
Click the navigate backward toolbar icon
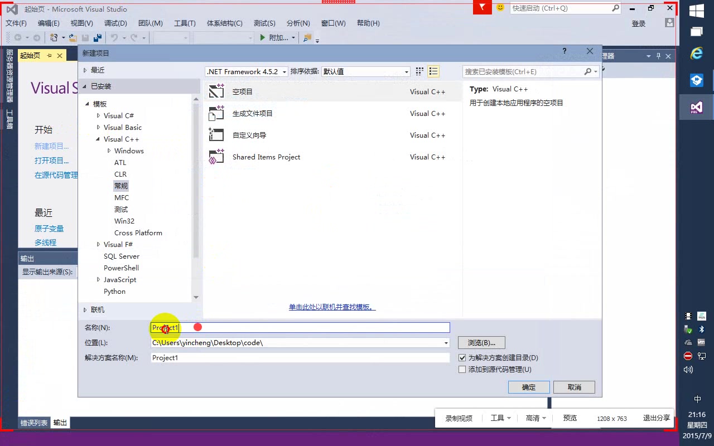18,38
